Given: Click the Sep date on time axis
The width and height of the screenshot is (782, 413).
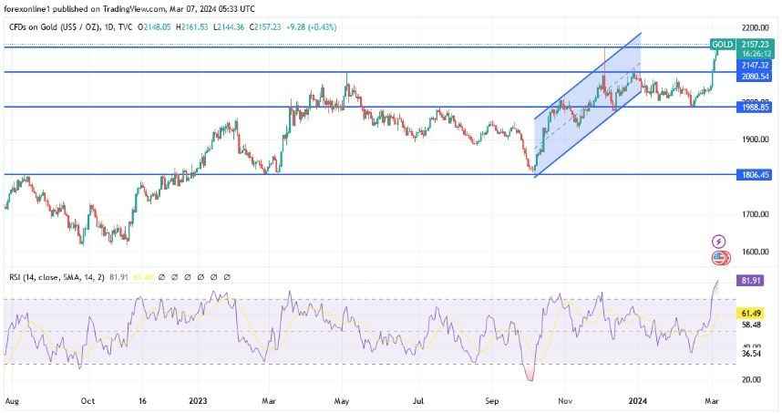Looking at the screenshot, I should pyautogui.click(x=492, y=401).
